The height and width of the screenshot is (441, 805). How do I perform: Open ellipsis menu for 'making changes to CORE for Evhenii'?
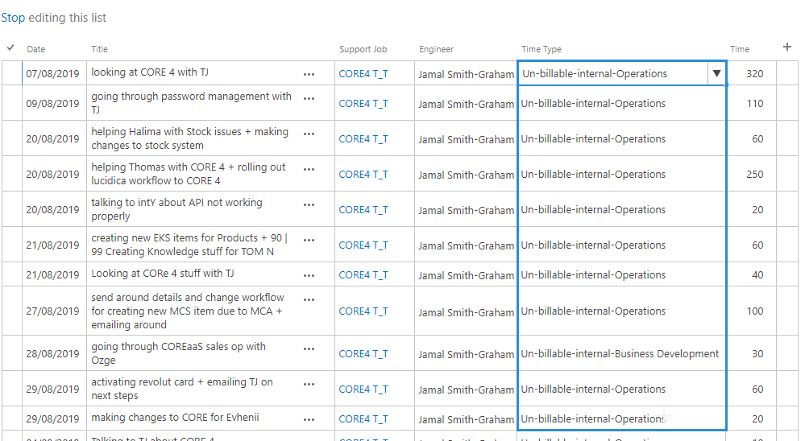coord(309,419)
